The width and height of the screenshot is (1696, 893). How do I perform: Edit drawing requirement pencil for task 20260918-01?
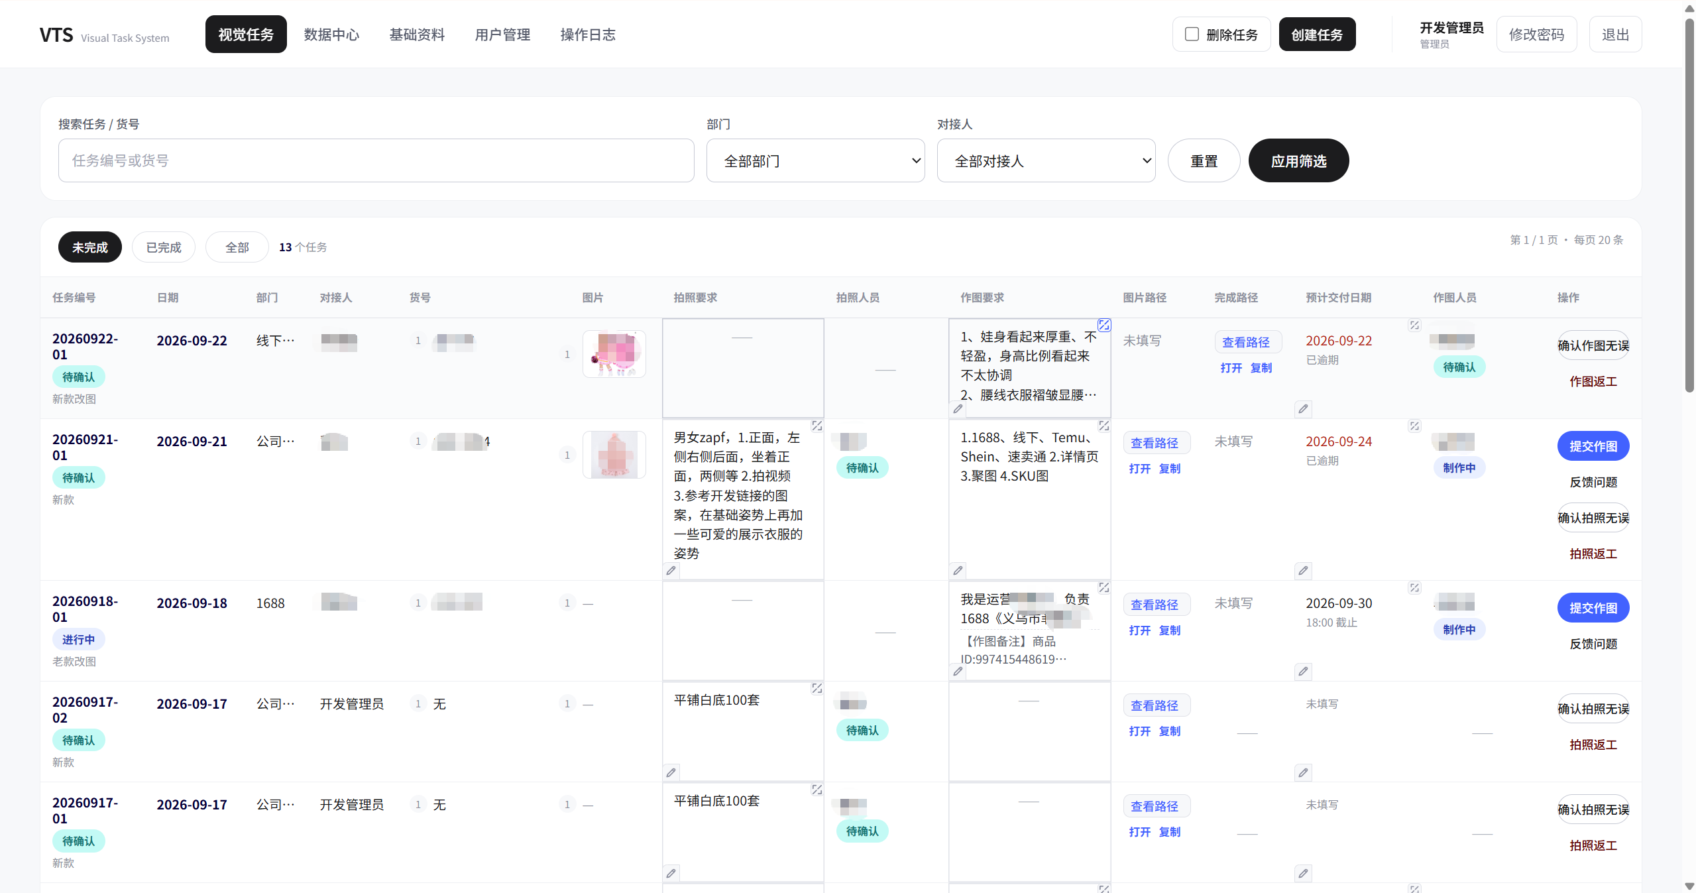(958, 672)
